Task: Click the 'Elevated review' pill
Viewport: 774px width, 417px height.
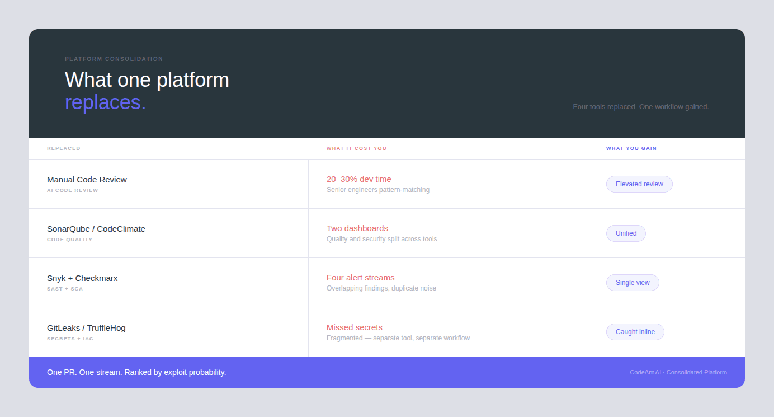Action: [x=639, y=184]
